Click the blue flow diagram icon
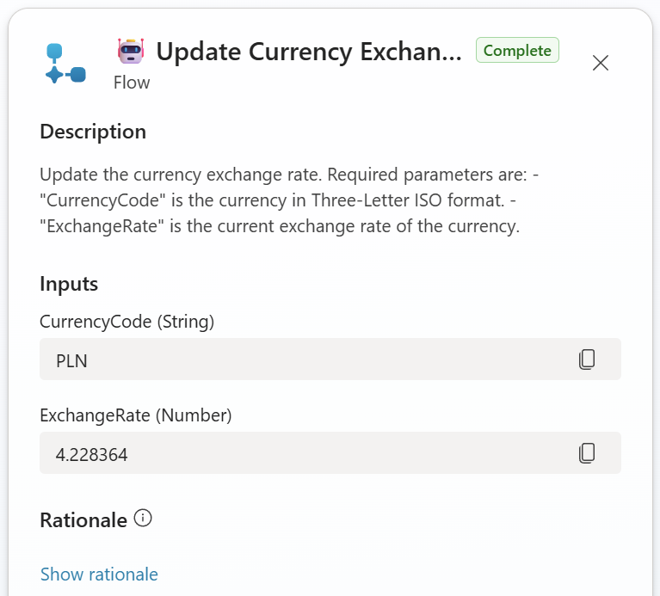The width and height of the screenshot is (660, 596). point(65,64)
